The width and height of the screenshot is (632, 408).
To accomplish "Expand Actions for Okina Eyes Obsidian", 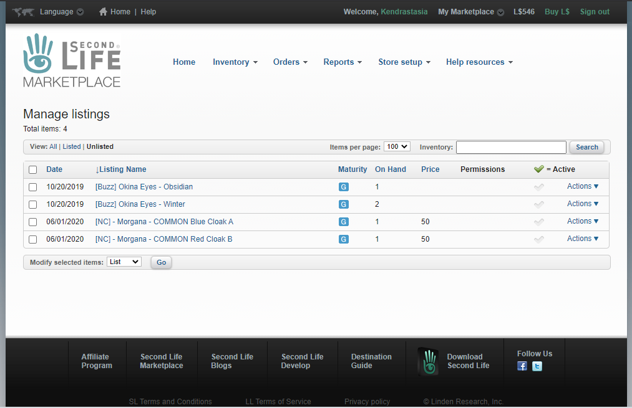I will [x=583, y=186].
